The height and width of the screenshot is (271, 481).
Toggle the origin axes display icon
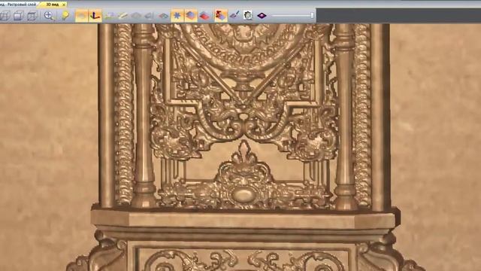pos(95,16)
